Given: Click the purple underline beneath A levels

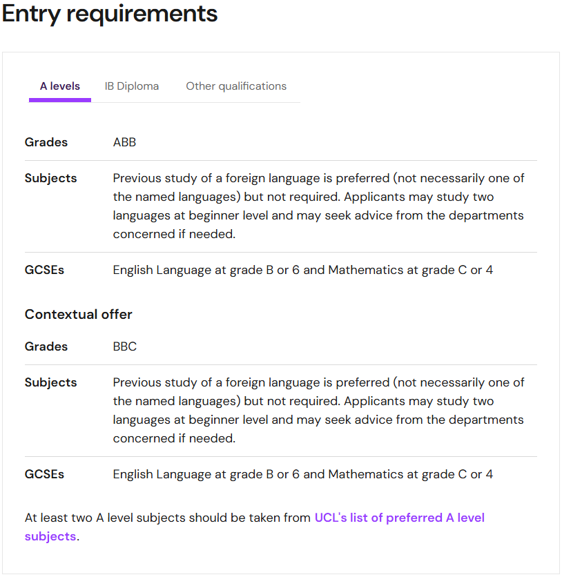Looking at the screenshot, I should (60, 100).
